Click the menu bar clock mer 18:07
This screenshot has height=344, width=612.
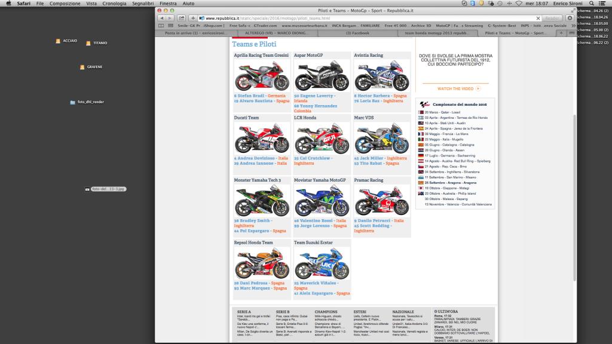(x=537, y=3)
